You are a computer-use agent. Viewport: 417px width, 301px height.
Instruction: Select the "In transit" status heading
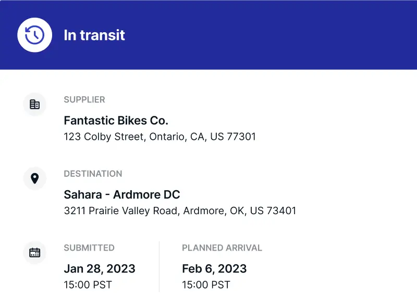94,35
